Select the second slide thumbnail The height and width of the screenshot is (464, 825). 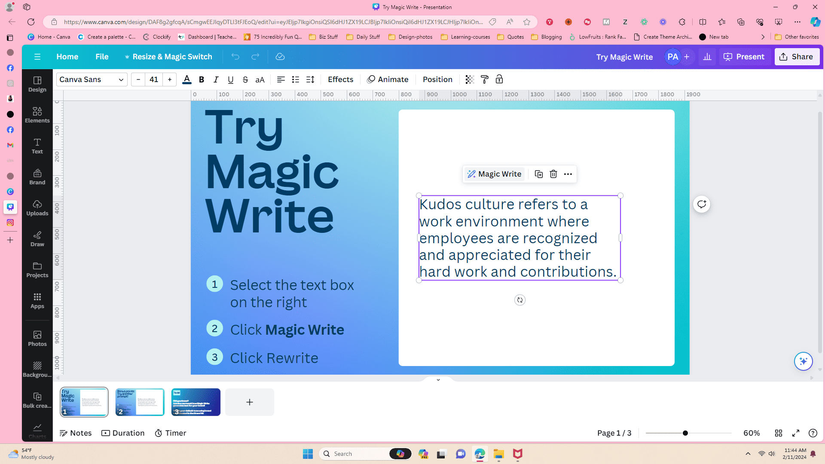[140, 402]
